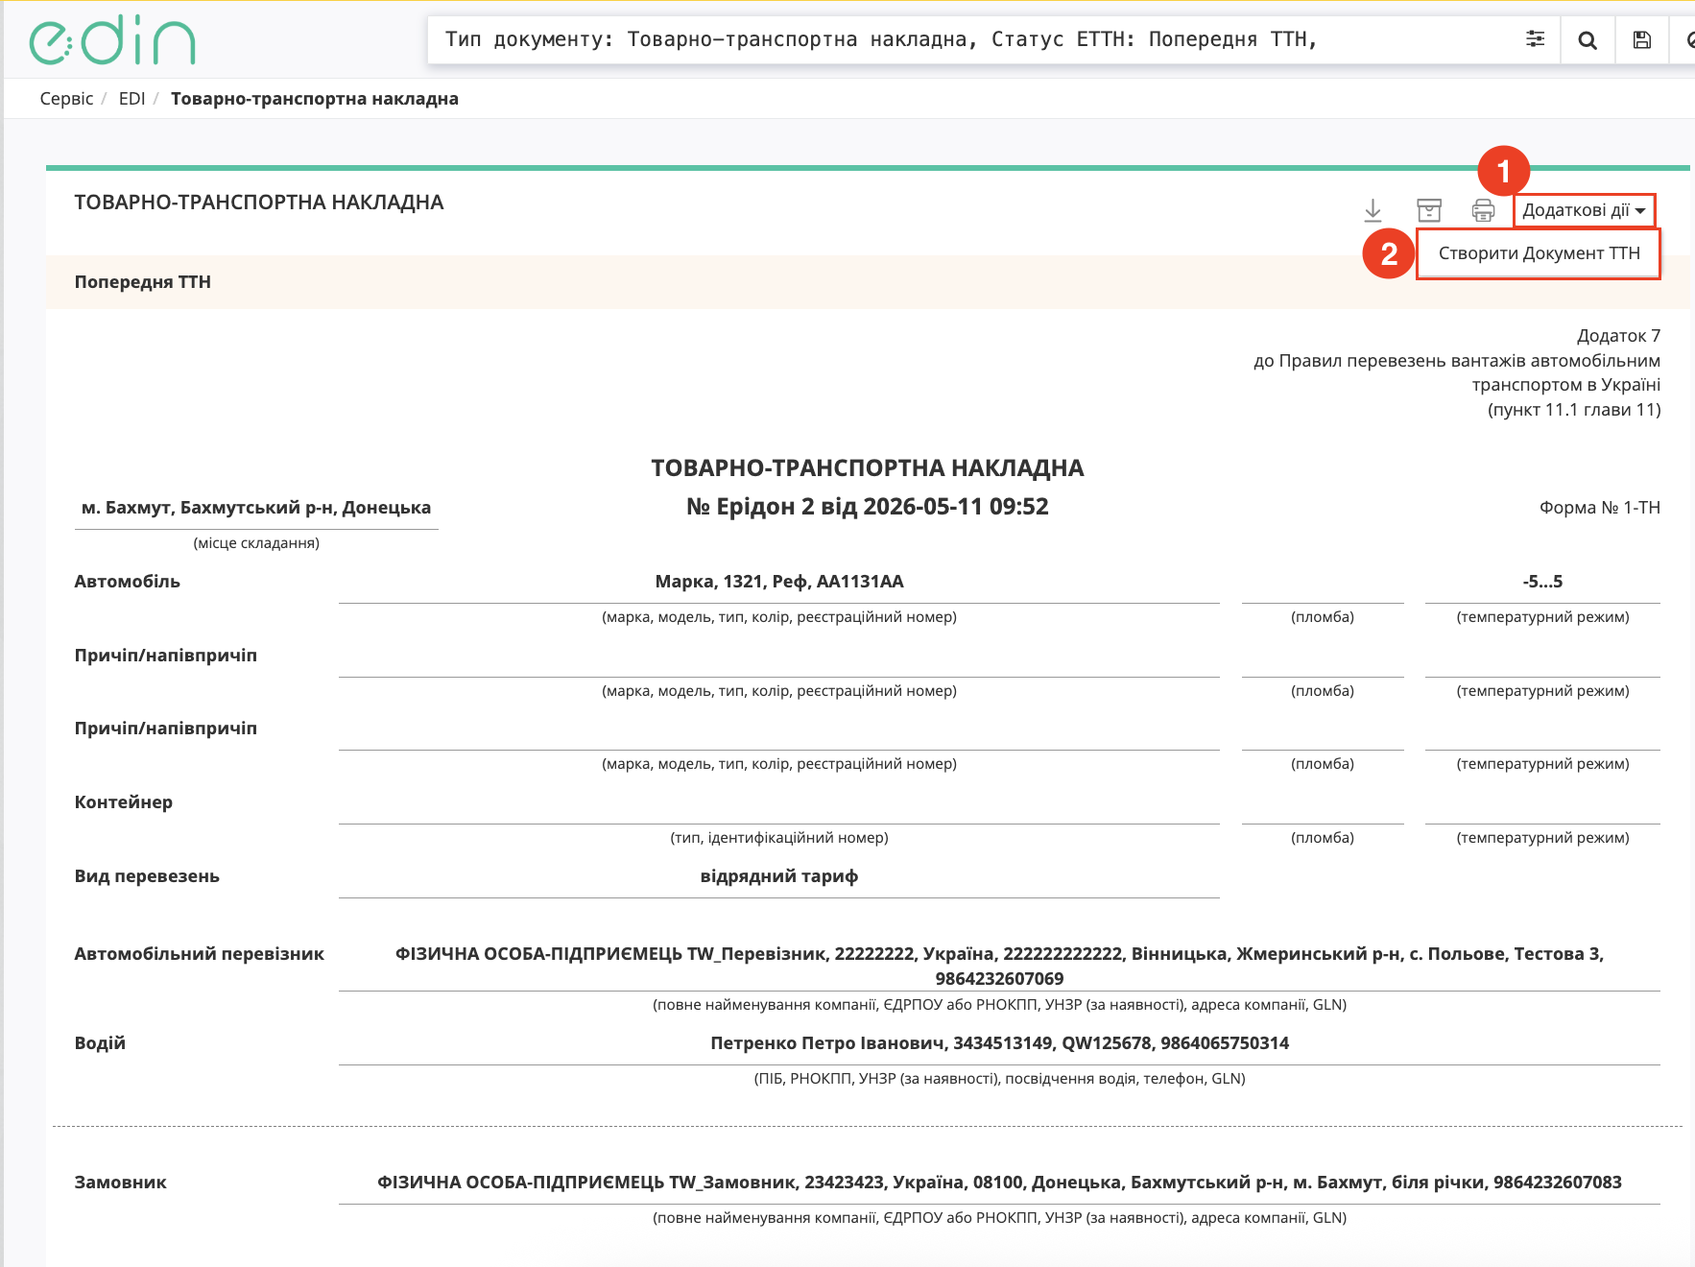Click Контейнер field label
The width and height of the screenshot is (1695, 1267).
pos(124,802)
